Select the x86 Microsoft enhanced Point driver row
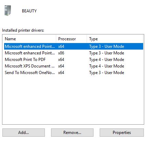Image resolution: width=149 pixels, height=146 pixels. coord(74,53)
